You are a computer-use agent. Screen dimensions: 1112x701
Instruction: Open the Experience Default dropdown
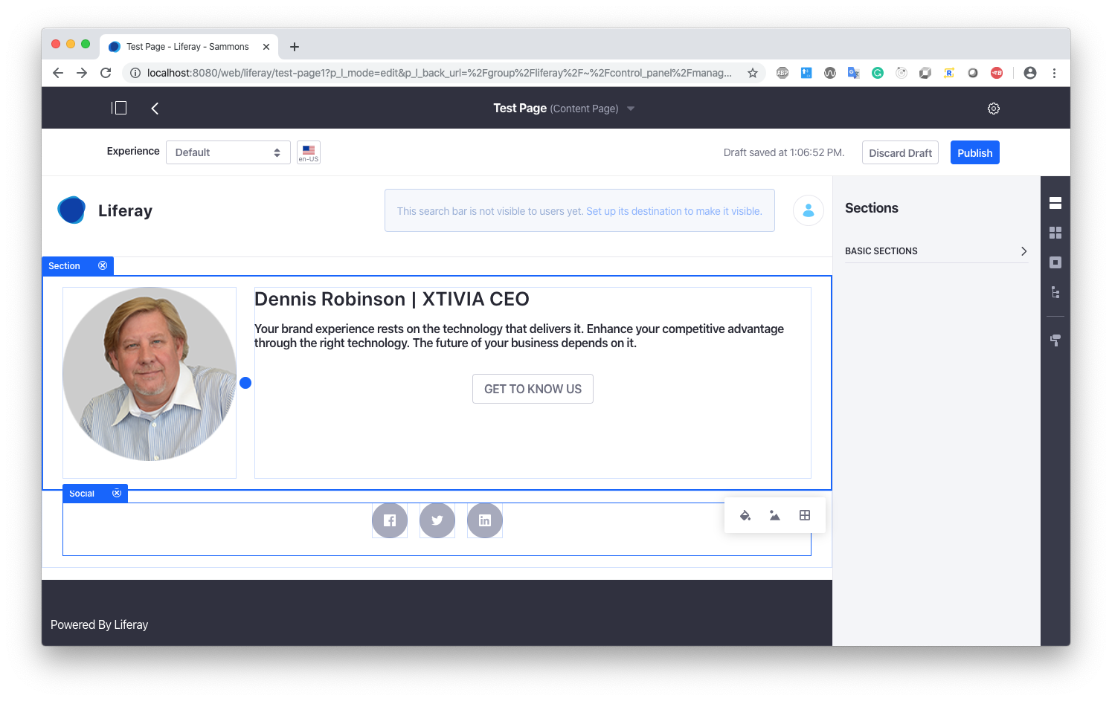[x=228, y=152]
